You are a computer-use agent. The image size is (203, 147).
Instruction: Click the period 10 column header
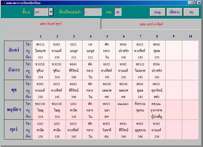tap(190, 36)
